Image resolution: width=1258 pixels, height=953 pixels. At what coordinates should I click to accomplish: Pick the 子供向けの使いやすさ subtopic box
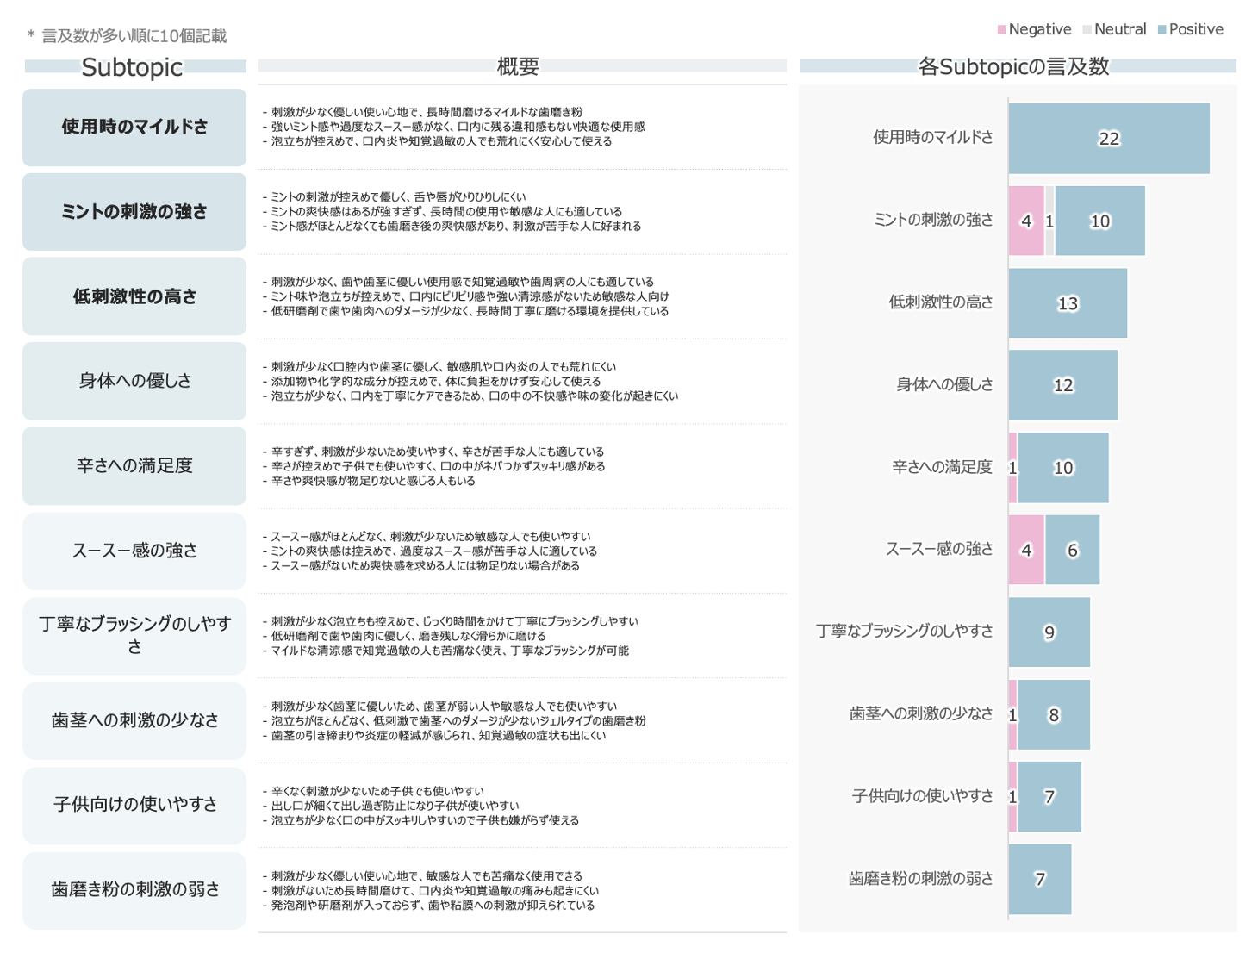[134, 805]
